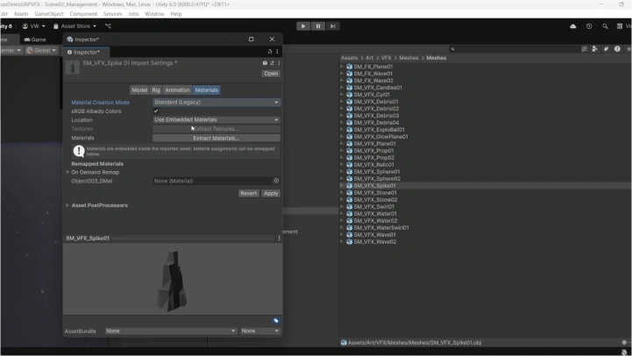Image resolution: width=632 pixels, height=356 pixels.
Task: Open the VW account dropdown
Action: 33,26
